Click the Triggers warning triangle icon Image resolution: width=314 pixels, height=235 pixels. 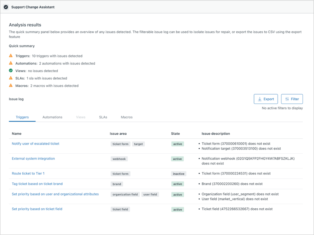[11, 56]
